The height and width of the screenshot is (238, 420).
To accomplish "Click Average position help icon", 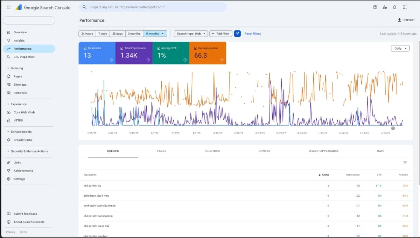I will [222, 60].
